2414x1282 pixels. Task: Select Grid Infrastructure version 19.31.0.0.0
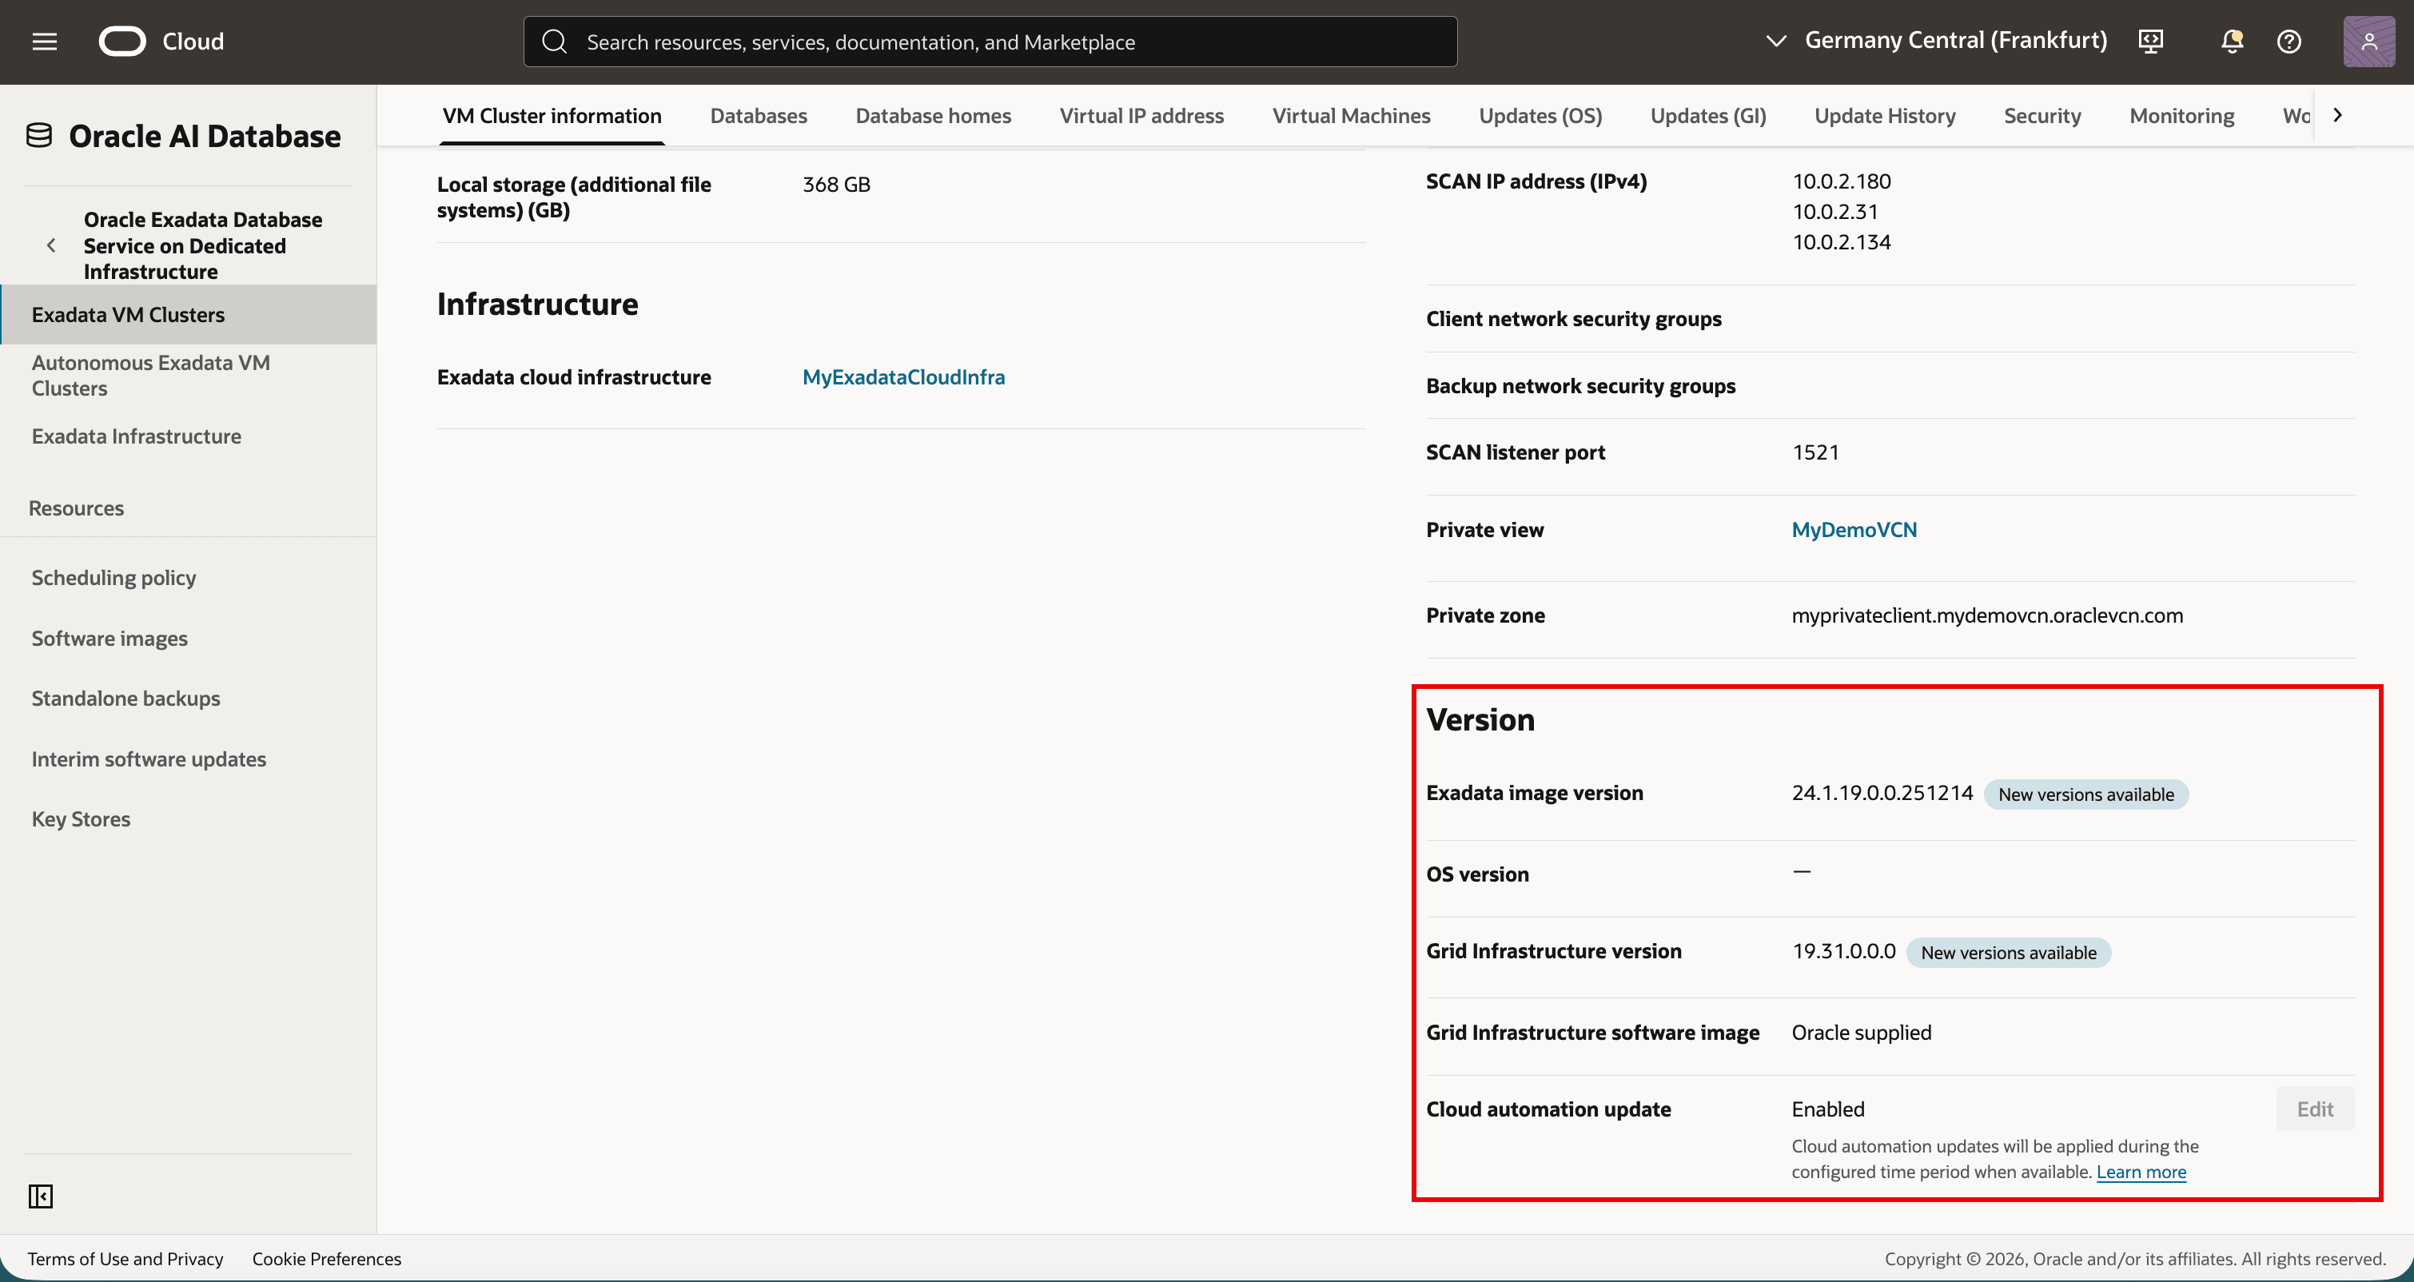click(1843, 951)
